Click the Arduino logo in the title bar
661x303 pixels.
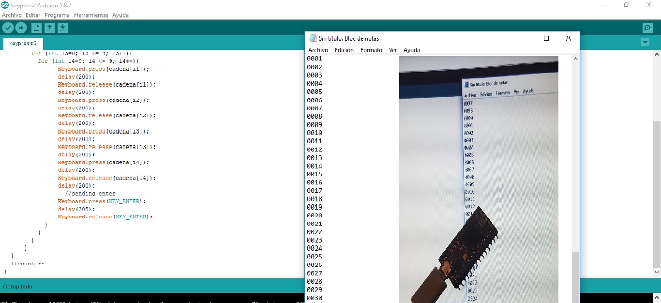[5, 4]
